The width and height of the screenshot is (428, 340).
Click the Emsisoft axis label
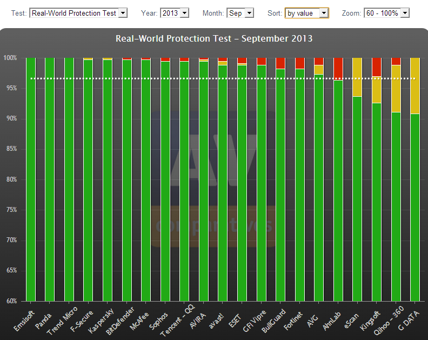[x=24, y=321]
